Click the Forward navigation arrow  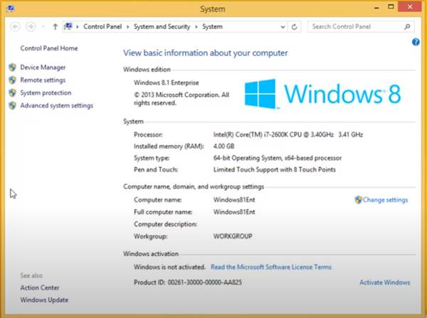(31, 26)
